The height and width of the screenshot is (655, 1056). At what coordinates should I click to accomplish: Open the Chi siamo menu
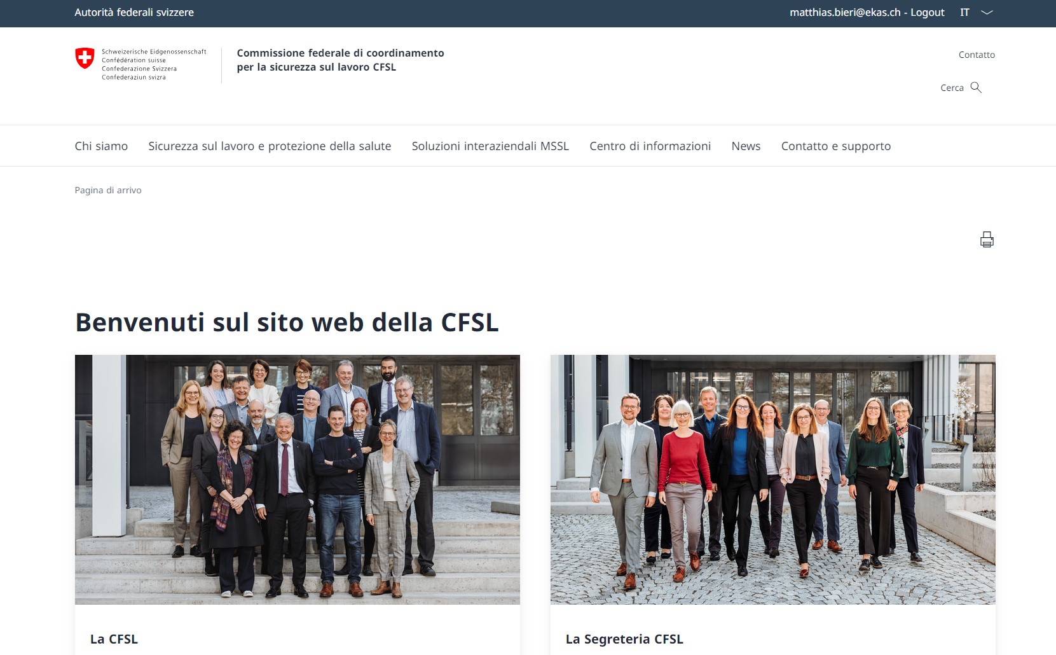point(101,146)
